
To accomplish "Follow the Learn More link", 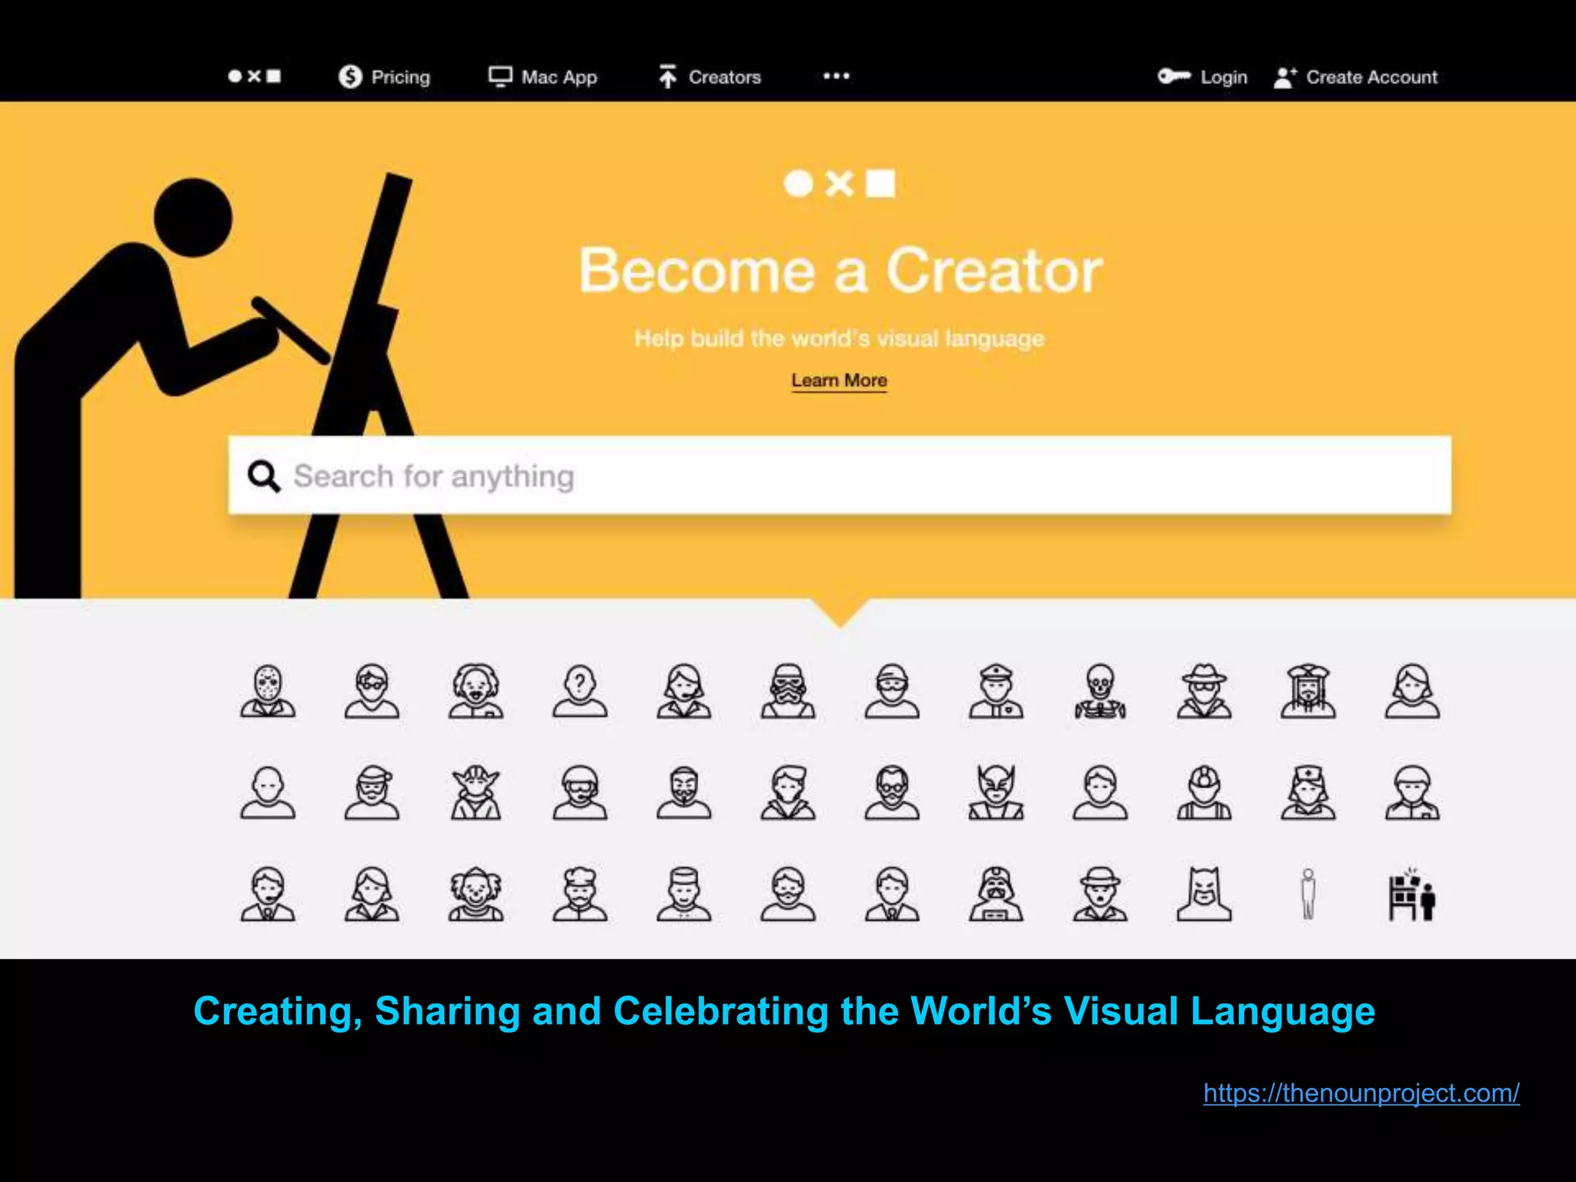I will [839, 381].
